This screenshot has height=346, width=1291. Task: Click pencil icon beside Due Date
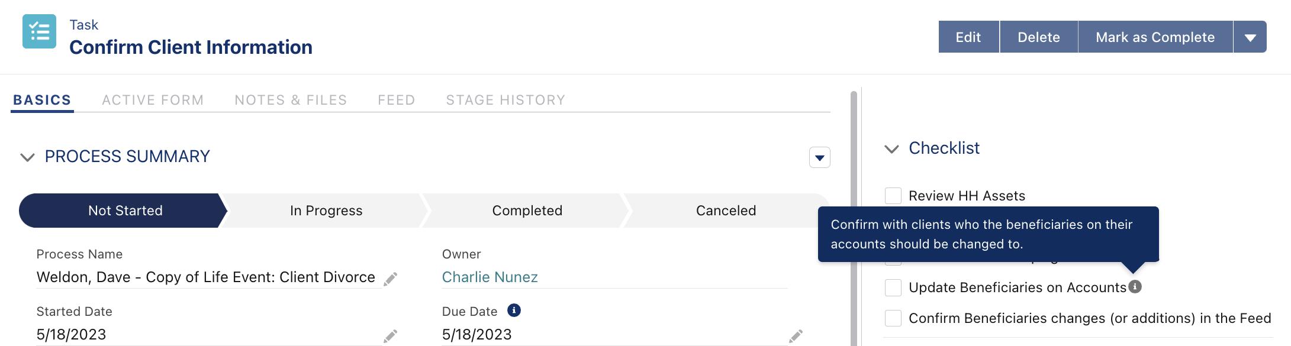[796, 336]
